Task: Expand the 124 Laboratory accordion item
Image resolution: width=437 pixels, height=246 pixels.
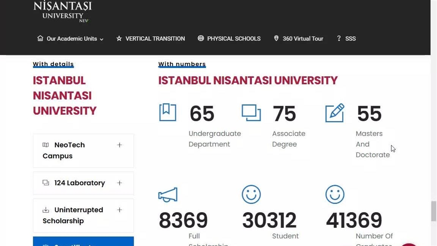Action: (x=119, y=183)
